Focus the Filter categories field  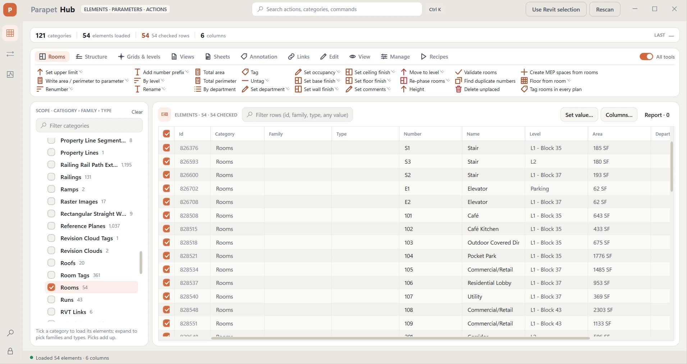[x=89, y=126]
